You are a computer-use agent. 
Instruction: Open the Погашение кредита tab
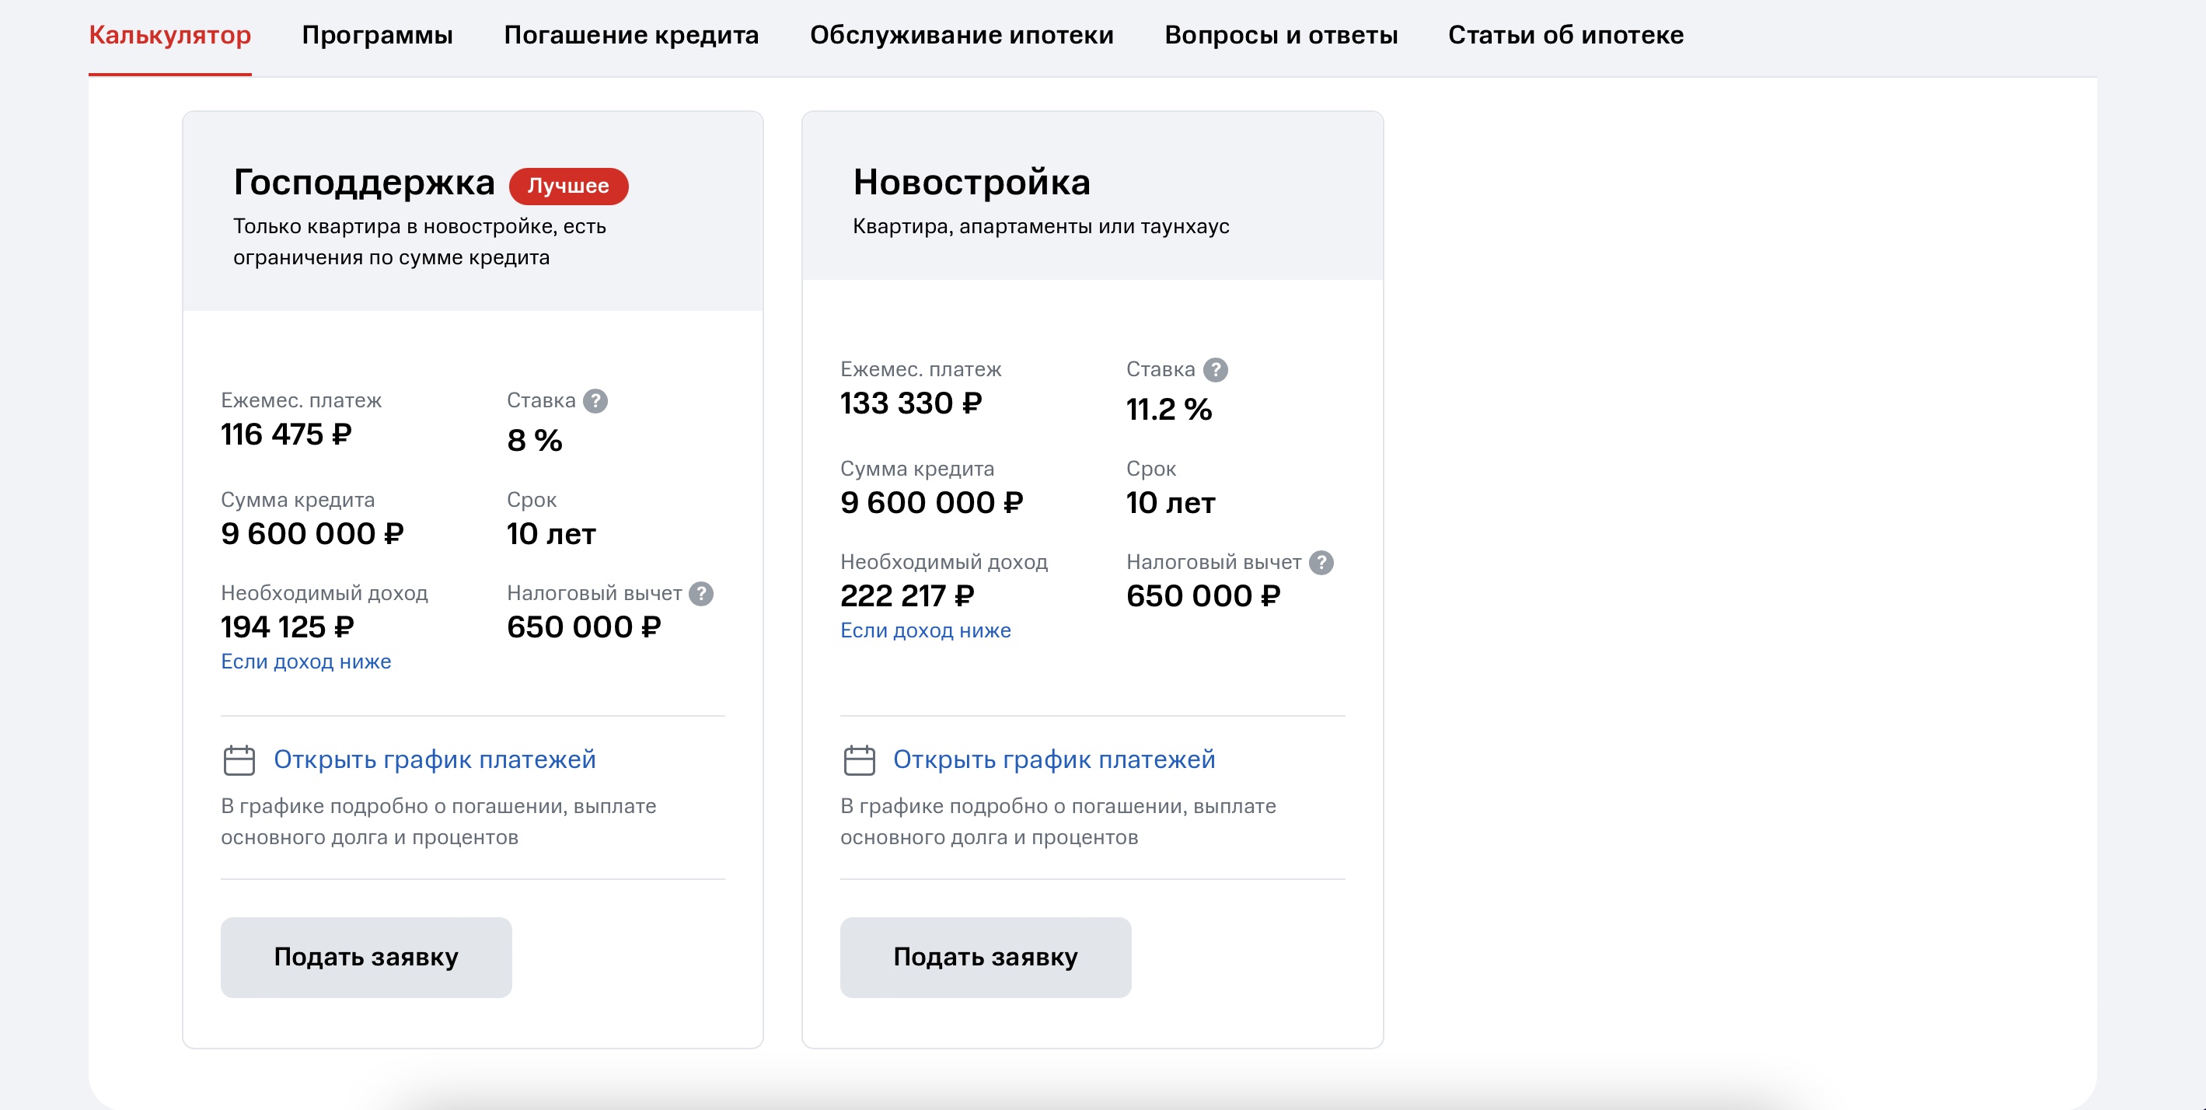pos(631,35)
